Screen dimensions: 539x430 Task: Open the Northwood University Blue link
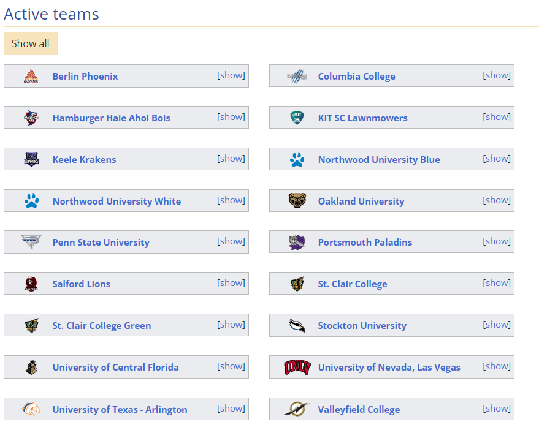click(379, 159)
